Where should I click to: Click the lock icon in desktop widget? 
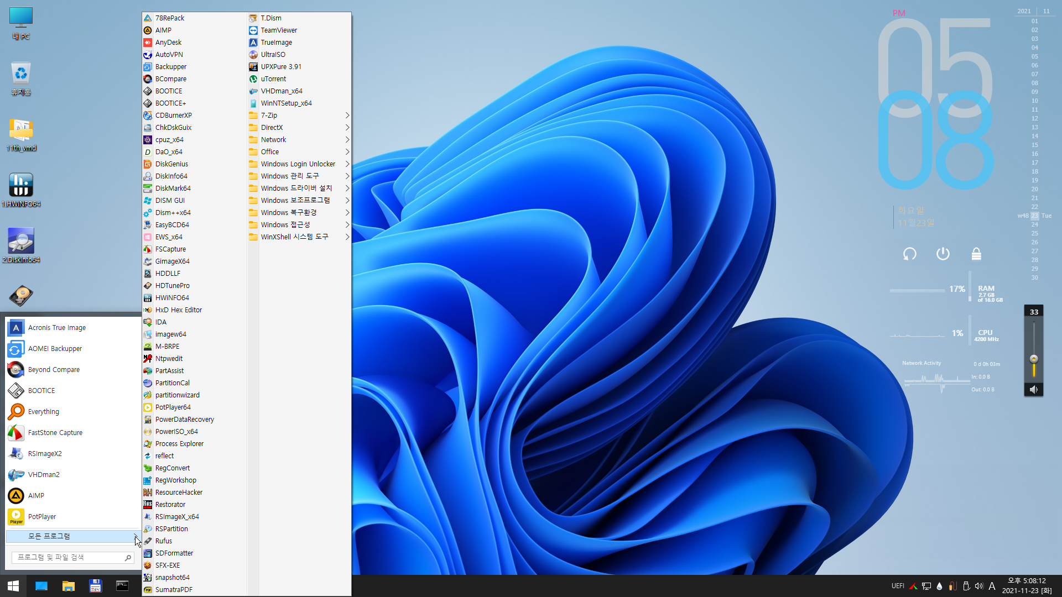tap(976, 254)
